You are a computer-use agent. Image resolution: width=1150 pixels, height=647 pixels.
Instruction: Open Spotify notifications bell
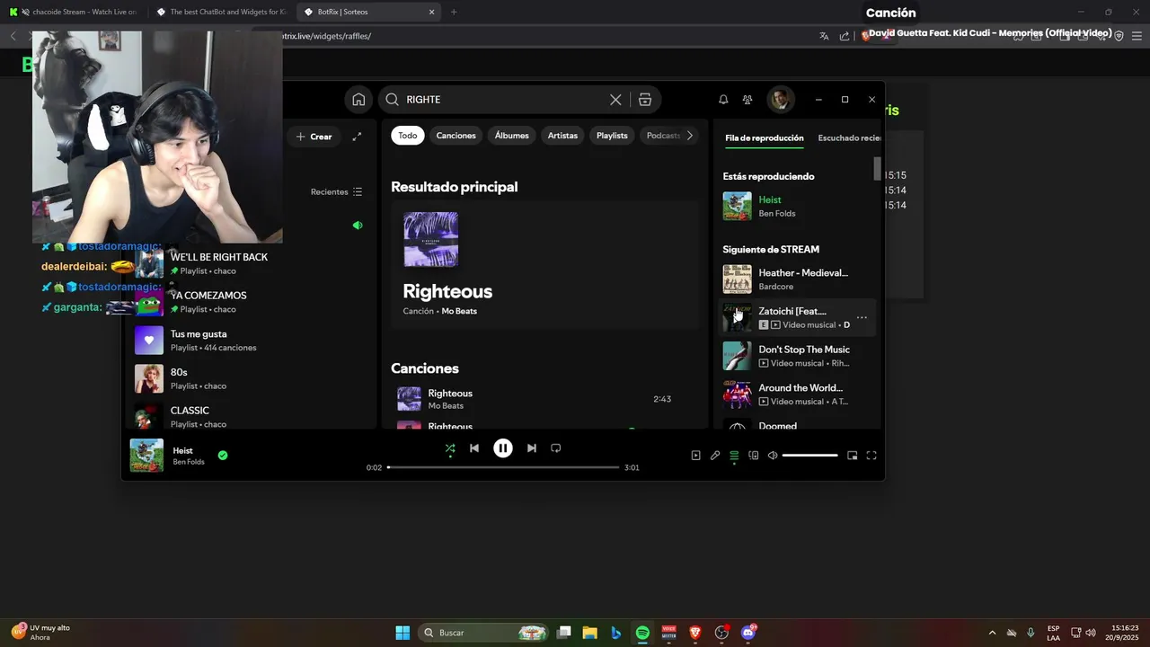pyautogui.click(x=723, y=100)
